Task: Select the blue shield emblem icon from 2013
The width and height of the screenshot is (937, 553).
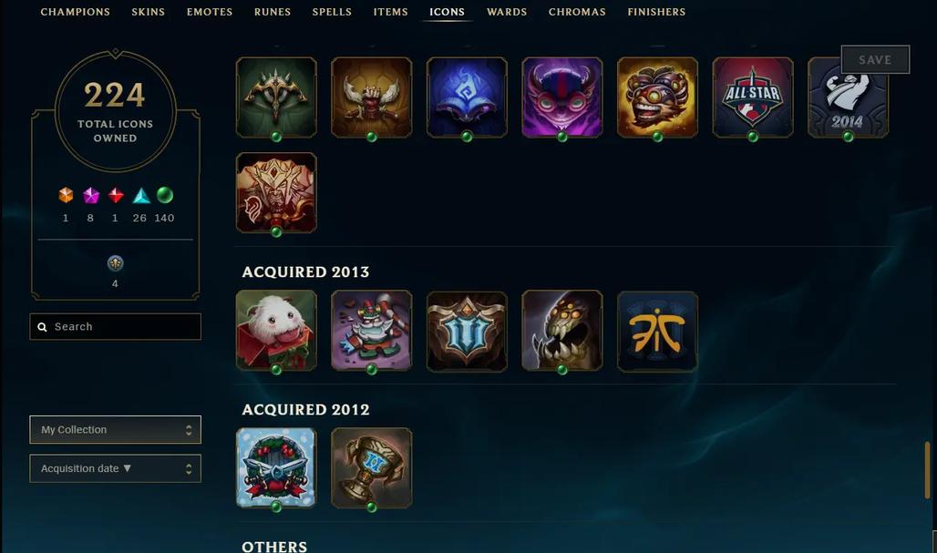Action: click(467, 331)
